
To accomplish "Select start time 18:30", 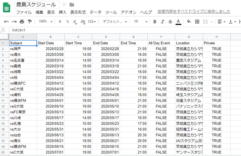I will (x=78, y=135).
